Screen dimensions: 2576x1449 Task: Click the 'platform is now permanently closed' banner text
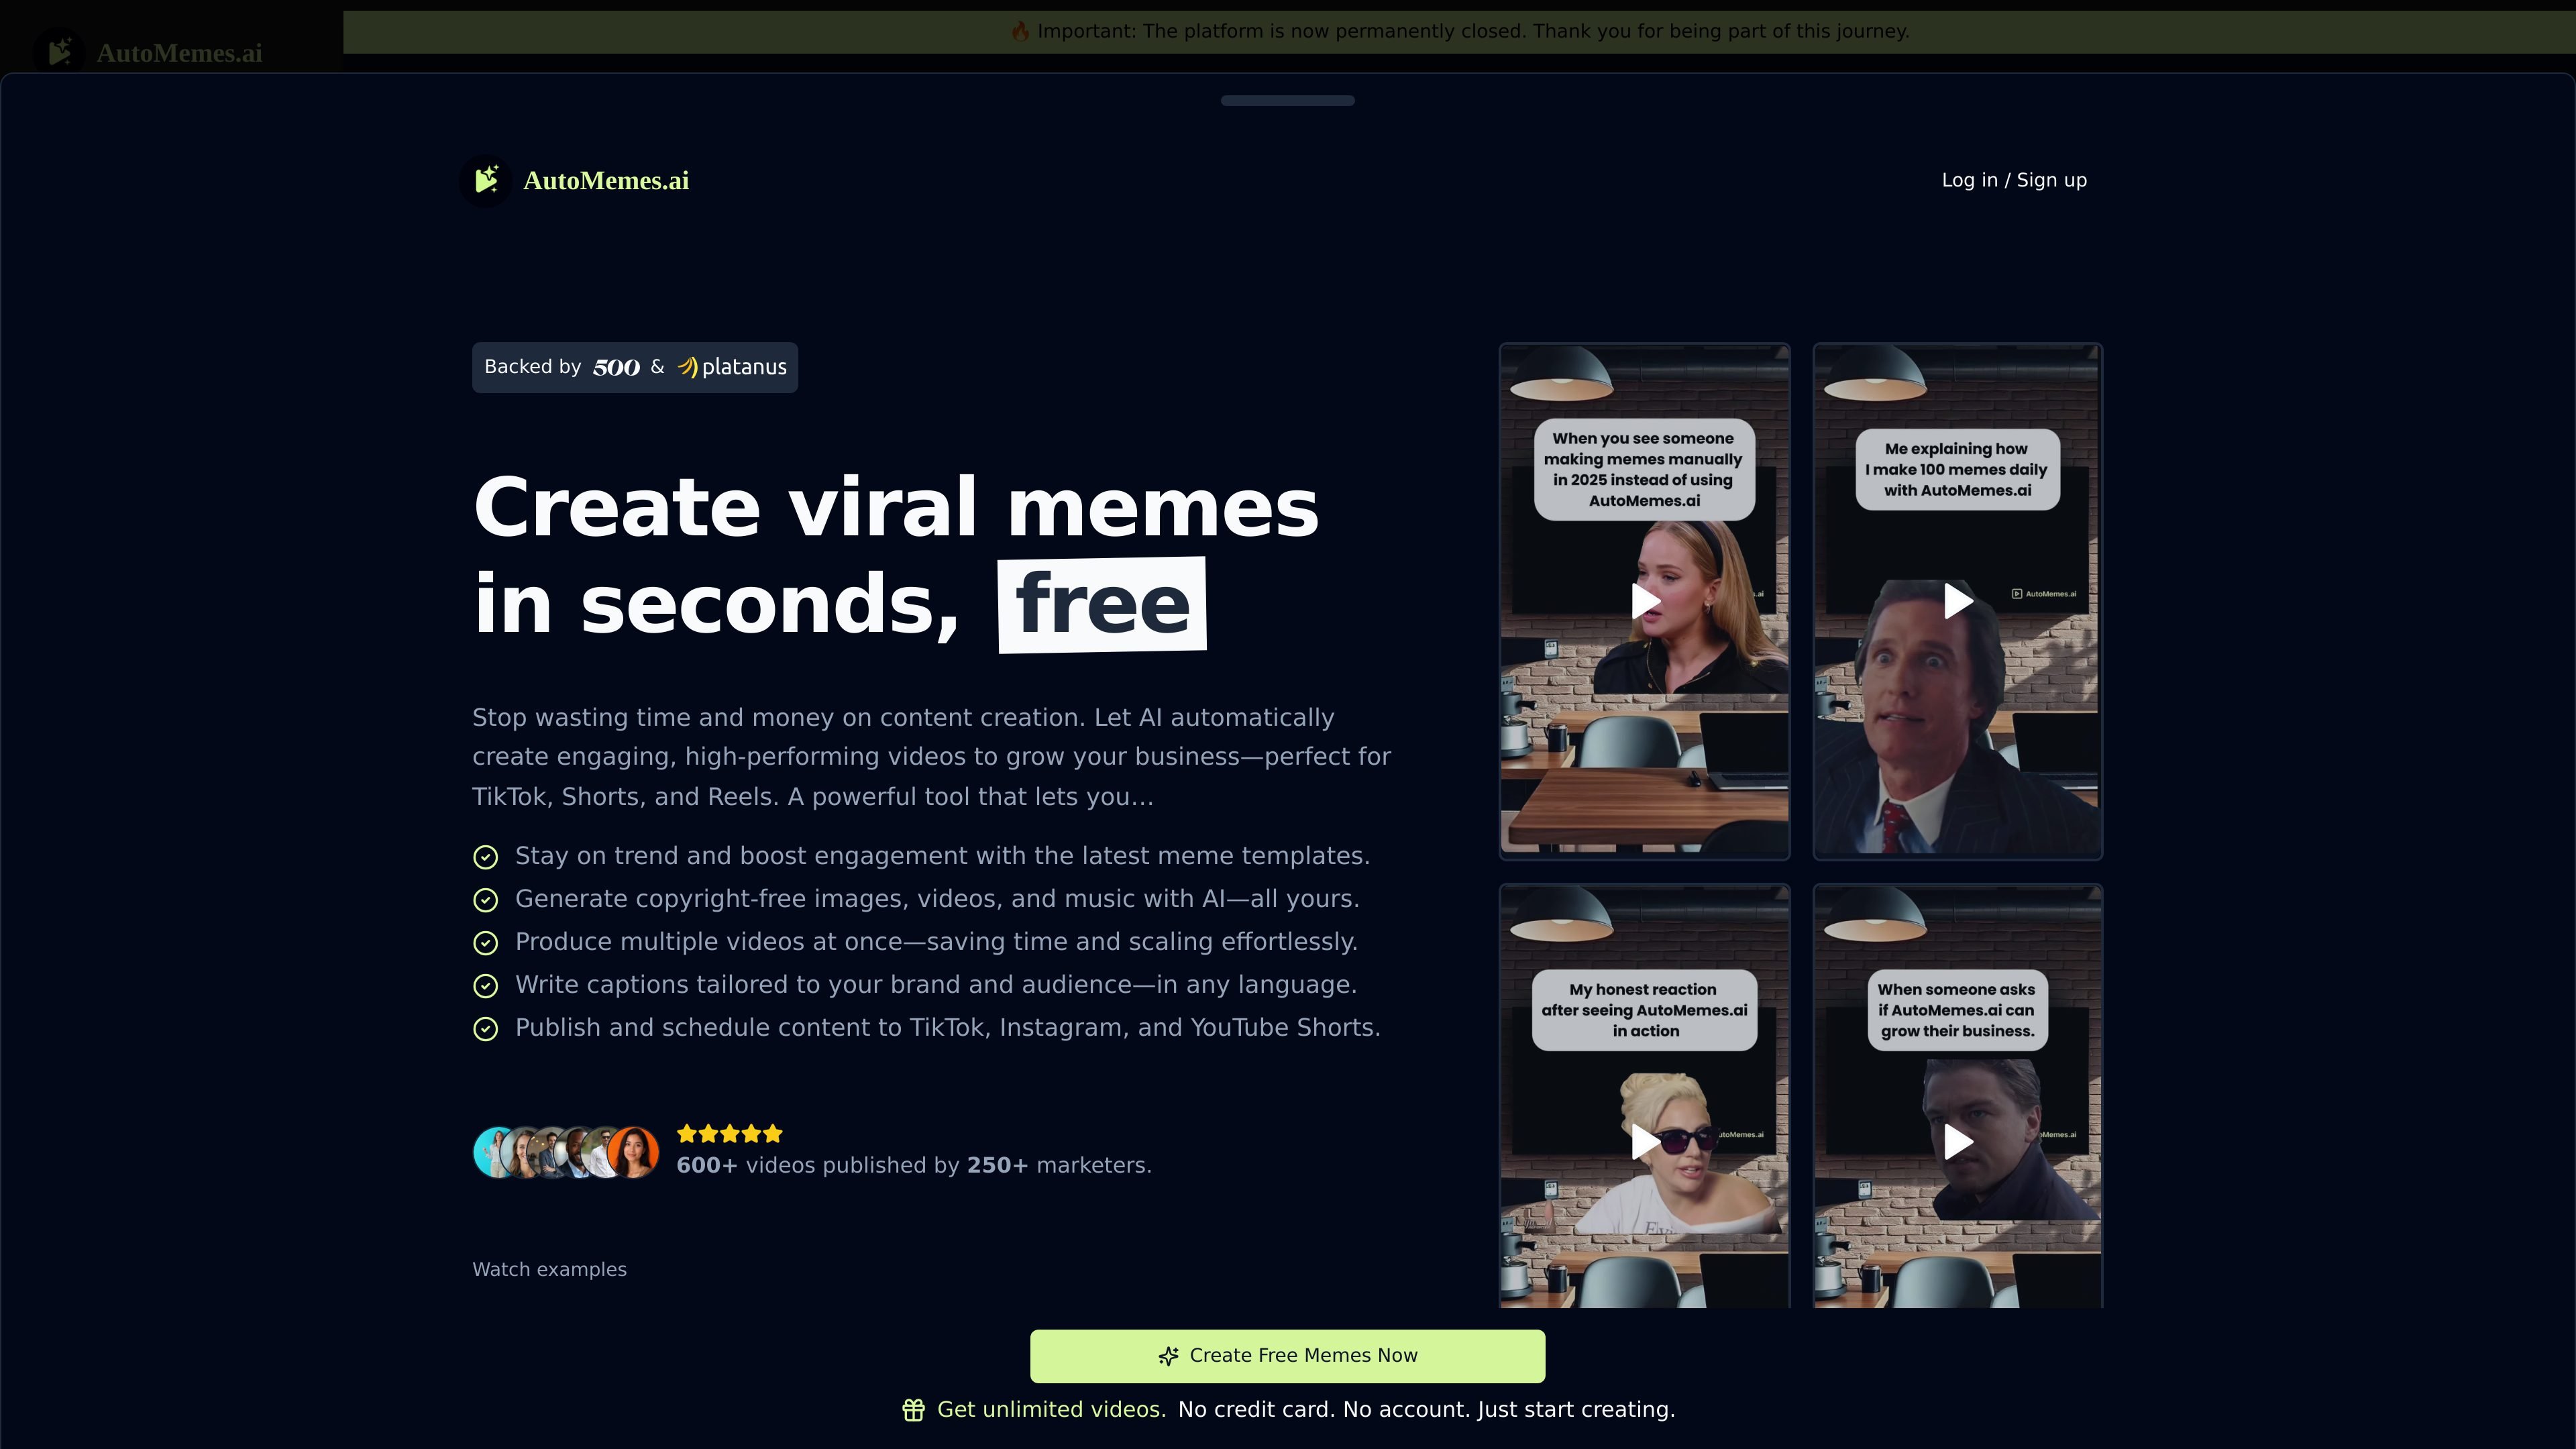pyautogui.click(x=1473, y=31)
